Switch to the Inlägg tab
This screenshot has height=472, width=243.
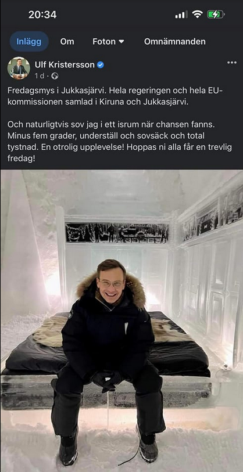click(x=29, y=42)
